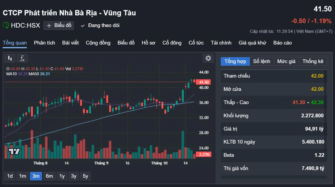The width and height of the screenshot is (335, 187).
Task: Click the 2.27M volume label on the chart
Action: point(204,154)
